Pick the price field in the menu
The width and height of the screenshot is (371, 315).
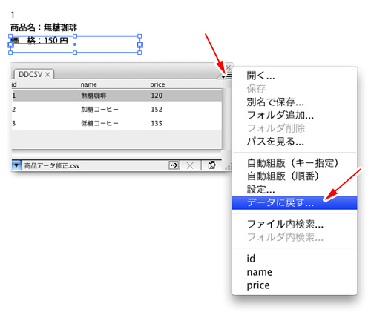pos(258,285)
